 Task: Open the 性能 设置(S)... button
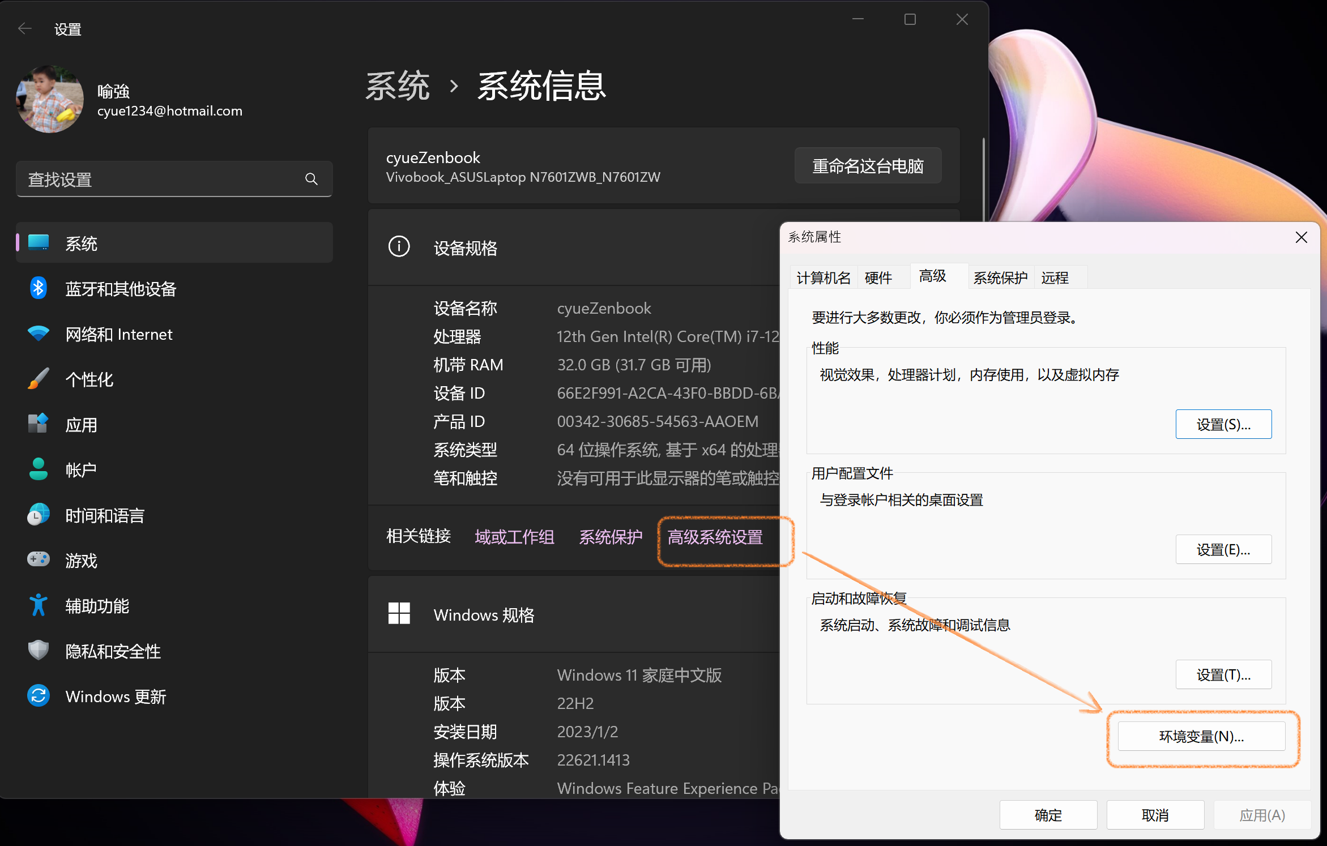click(x=1223, y=424)
